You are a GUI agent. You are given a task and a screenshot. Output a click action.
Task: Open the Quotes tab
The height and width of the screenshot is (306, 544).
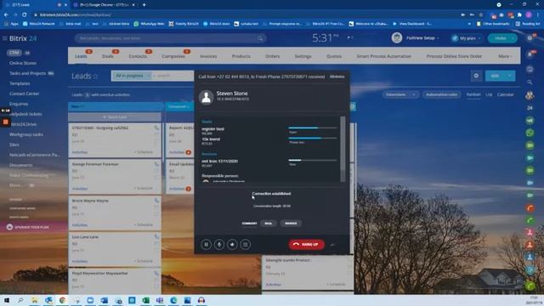point(334,56)
